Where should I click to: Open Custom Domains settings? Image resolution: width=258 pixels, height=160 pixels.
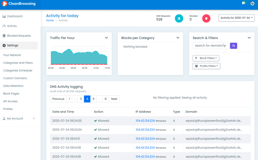(15, 78)
